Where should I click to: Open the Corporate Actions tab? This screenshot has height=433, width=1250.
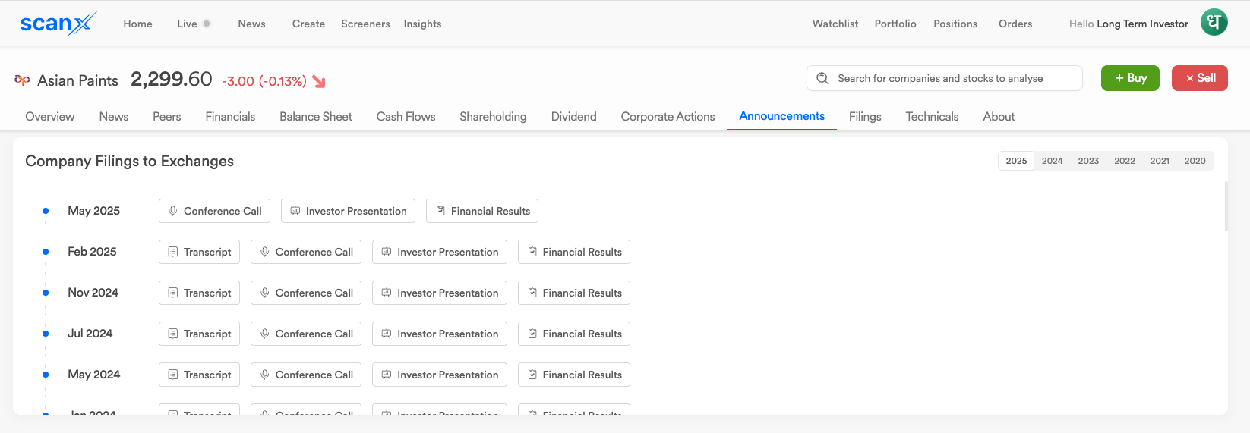tap(668, 117)
